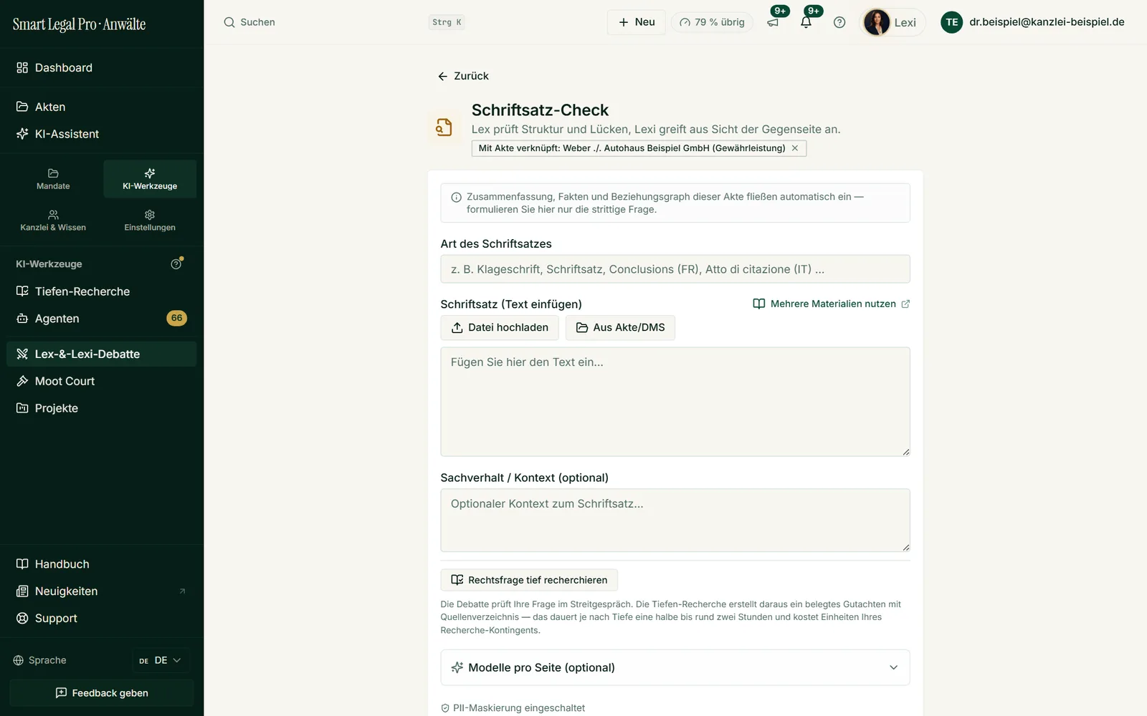Open Support in the sidebar

pyautogui.click(x=102, y=619)
